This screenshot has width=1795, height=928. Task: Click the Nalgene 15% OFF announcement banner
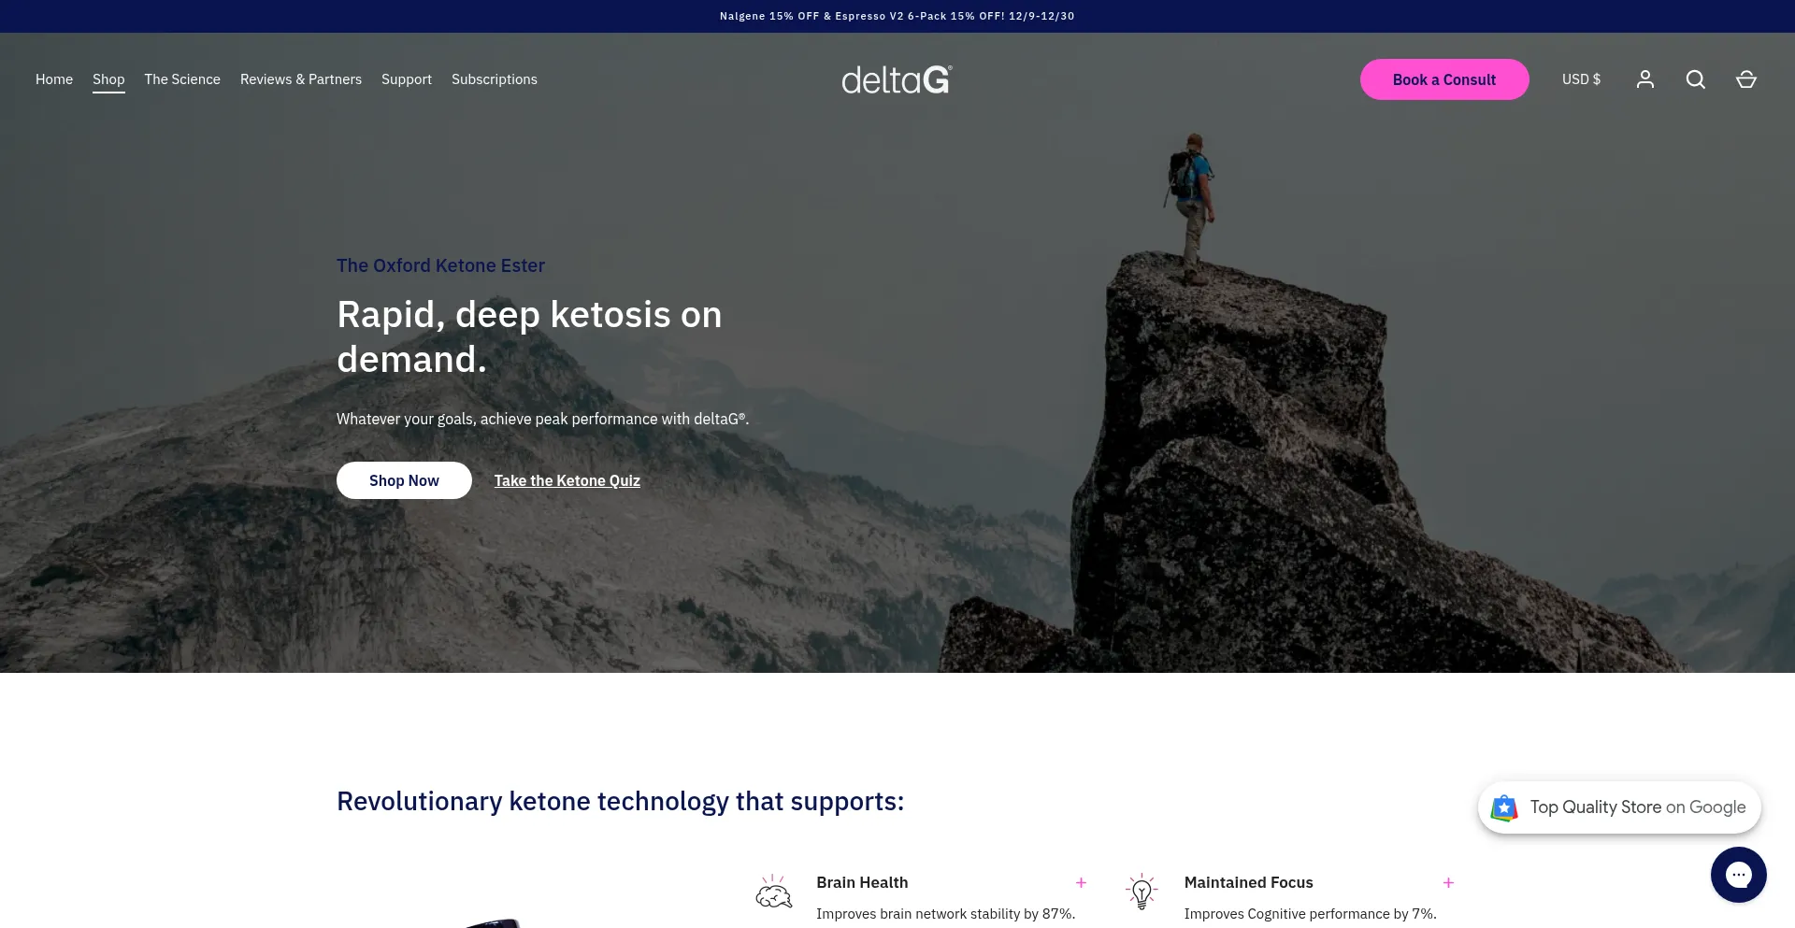point(897,16)
